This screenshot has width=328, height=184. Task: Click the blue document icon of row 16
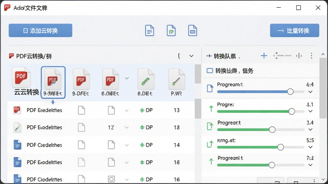[x=17, y=179]
